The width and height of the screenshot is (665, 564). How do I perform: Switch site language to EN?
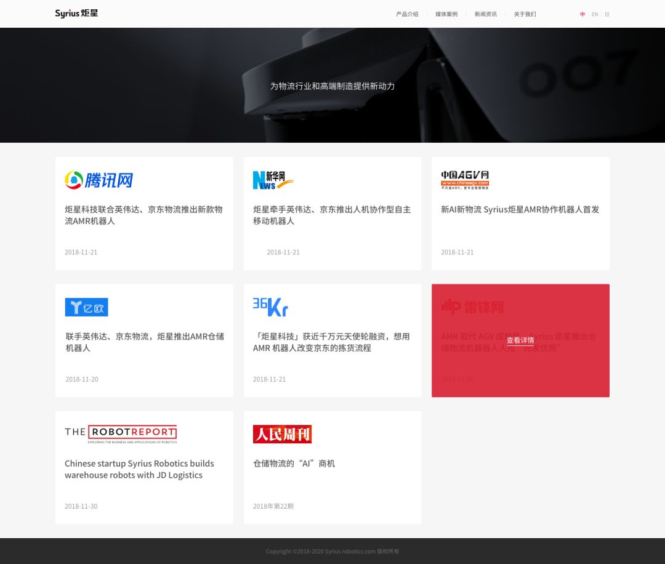point(595,14)
